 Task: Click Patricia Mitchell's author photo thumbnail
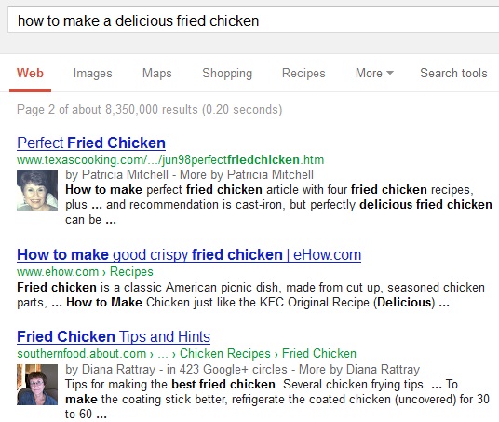pyautogui.click(x=37, y=190)
